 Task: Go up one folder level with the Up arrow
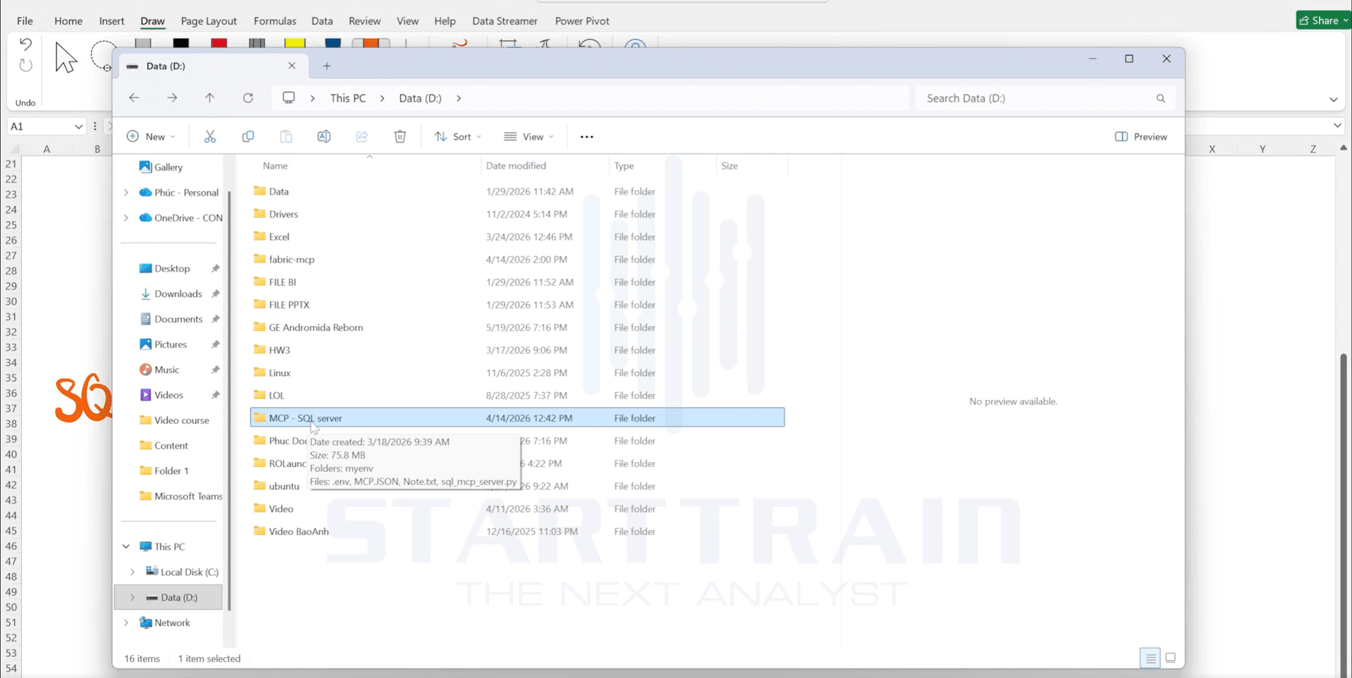(x=210, y=98)
